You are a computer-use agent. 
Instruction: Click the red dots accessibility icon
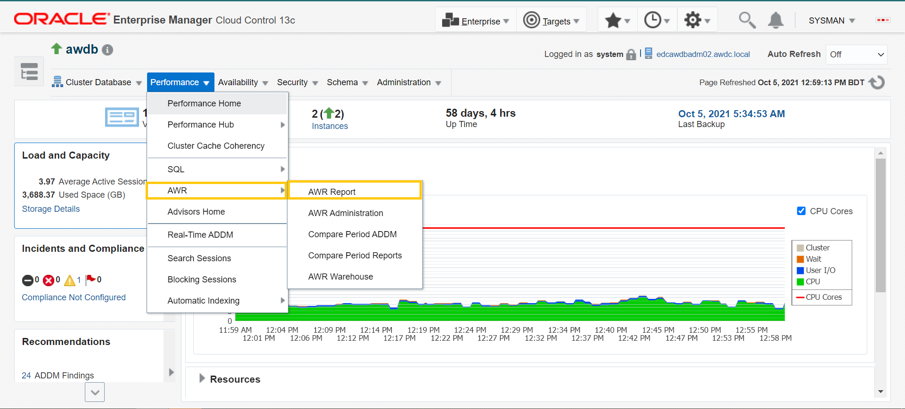882,20
